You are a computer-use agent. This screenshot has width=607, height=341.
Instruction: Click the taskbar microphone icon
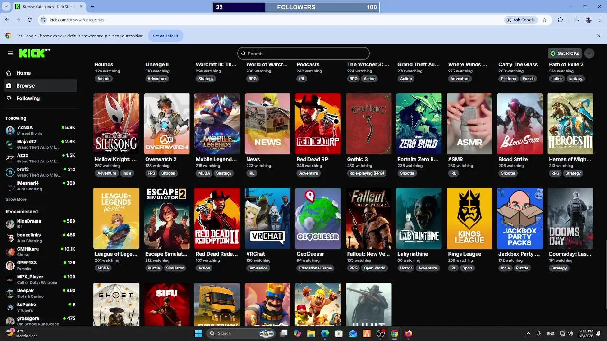[x=539, y=333]
